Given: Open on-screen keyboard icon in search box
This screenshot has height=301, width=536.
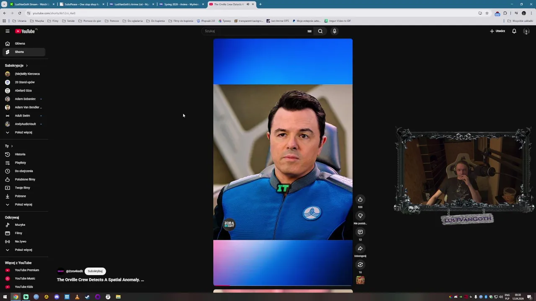Looking at the screenshot, I should [309, 31].
